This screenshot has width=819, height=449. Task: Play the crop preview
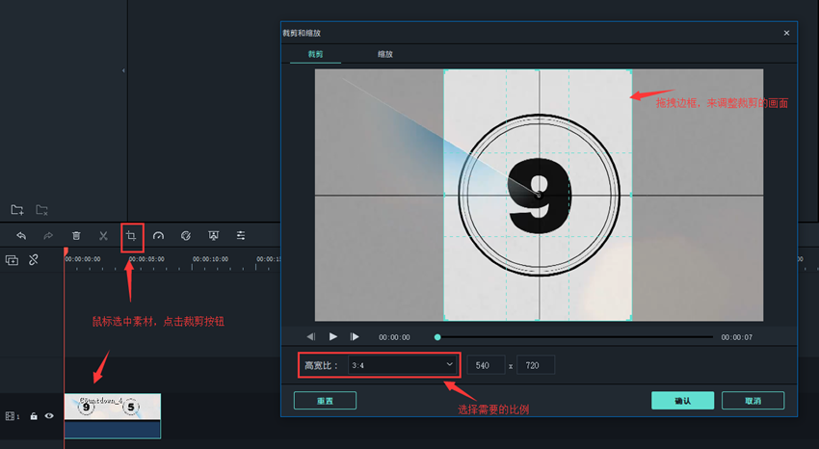tap(333, 337)
